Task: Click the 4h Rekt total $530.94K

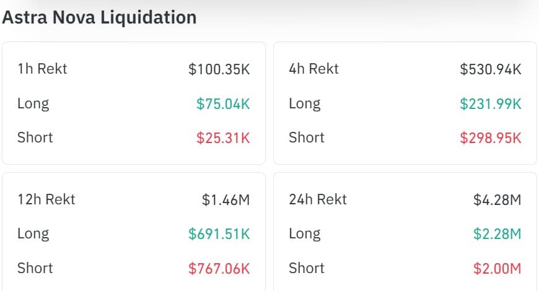Action: 491,69
